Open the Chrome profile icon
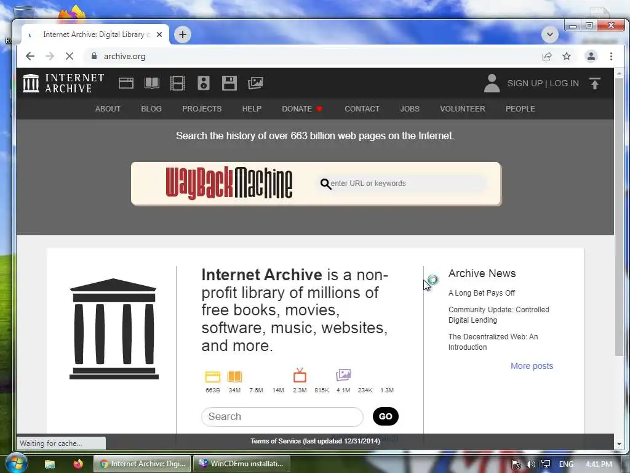The height and width of the screenshot is (473, 630). [x=591, y=56]
